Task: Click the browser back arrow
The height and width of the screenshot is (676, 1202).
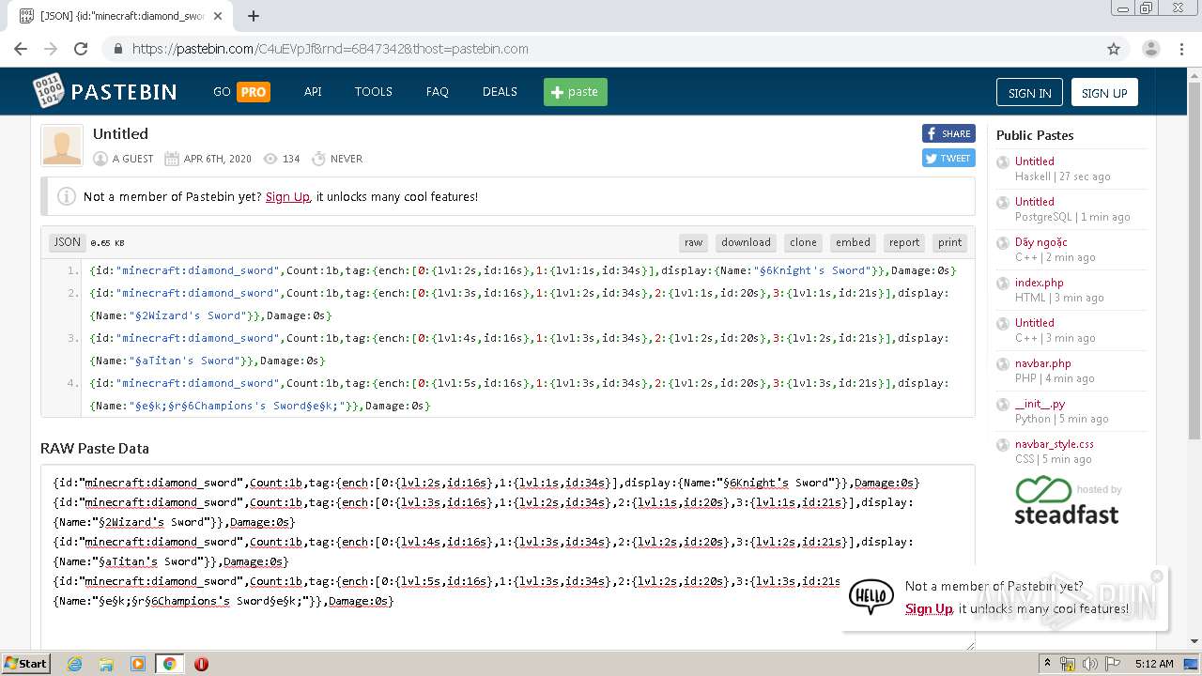Action: [x=21, y=49]
